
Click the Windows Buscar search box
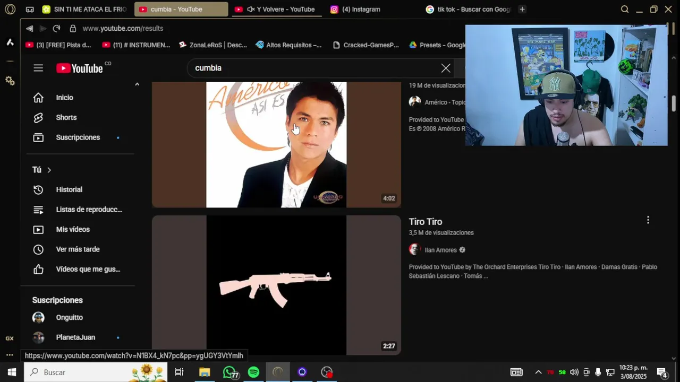tap(96, 372)
